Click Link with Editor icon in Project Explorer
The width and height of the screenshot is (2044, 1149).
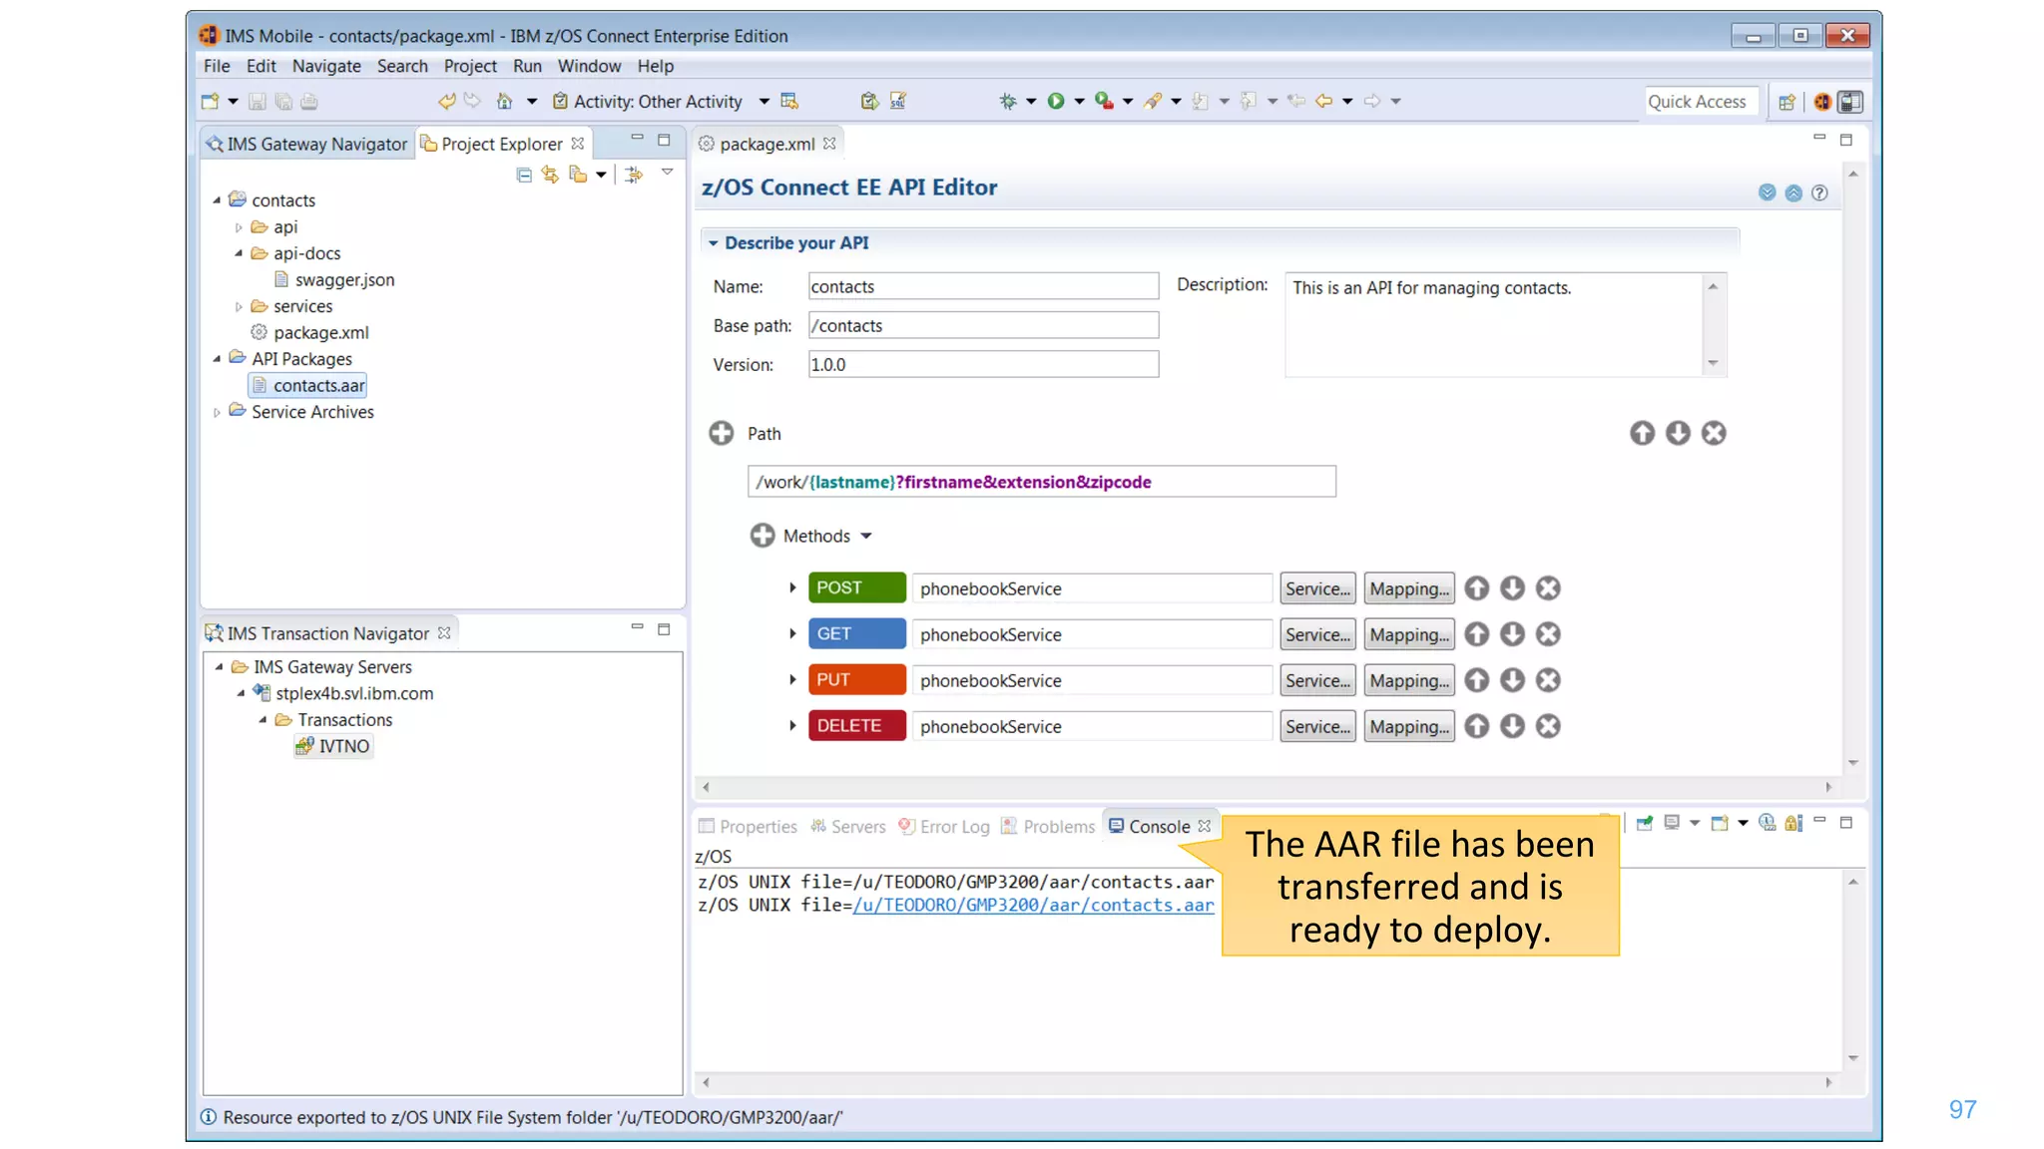(550, 175)
